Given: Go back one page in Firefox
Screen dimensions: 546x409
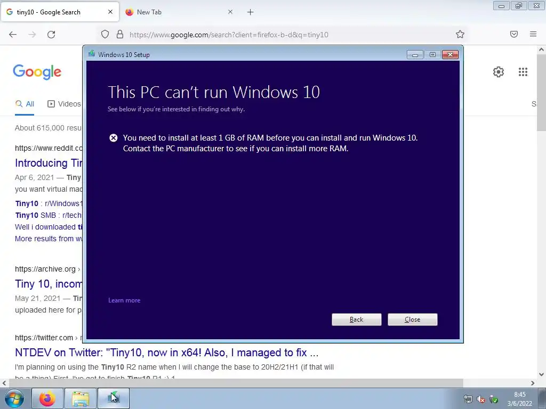Looking at the screenshot, I should tap(13, 35).
